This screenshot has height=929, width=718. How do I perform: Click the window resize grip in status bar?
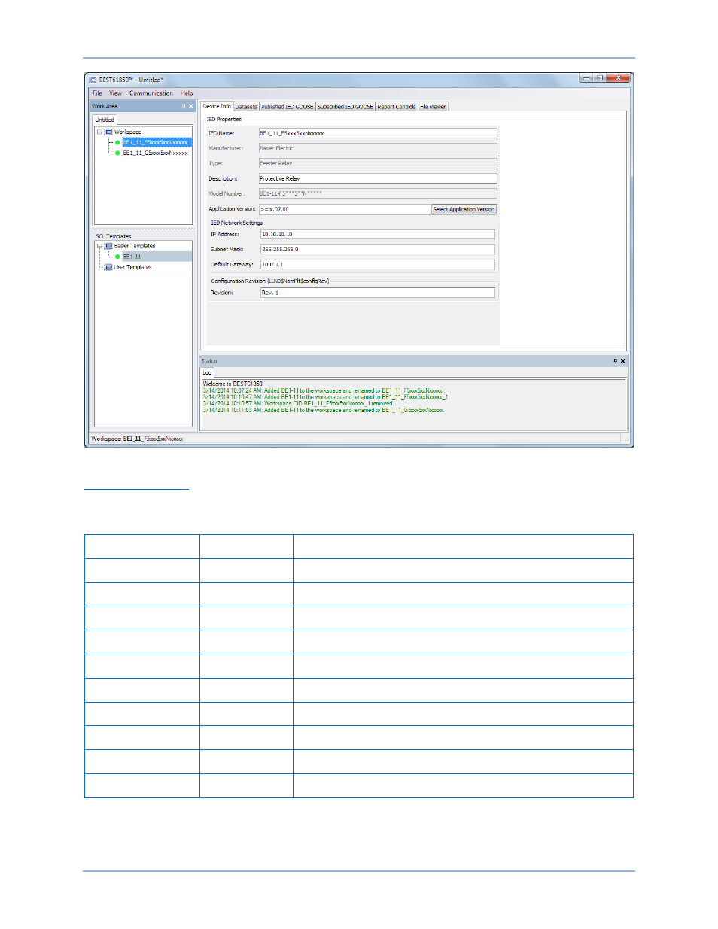(x=628, y=439)
